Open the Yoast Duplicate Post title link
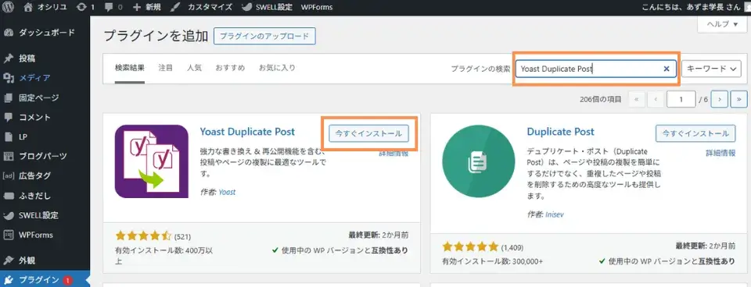This screenshot has width=751, height=287. point(247,132)
